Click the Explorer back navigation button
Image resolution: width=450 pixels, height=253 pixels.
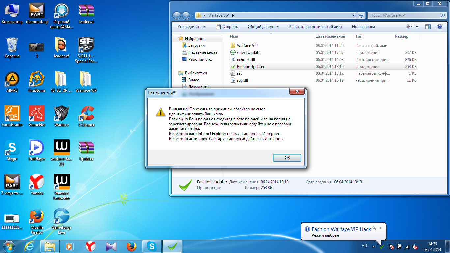tap(177, 15)
